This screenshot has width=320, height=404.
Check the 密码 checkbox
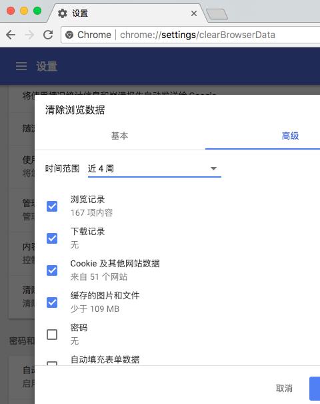tap(52, 335)
